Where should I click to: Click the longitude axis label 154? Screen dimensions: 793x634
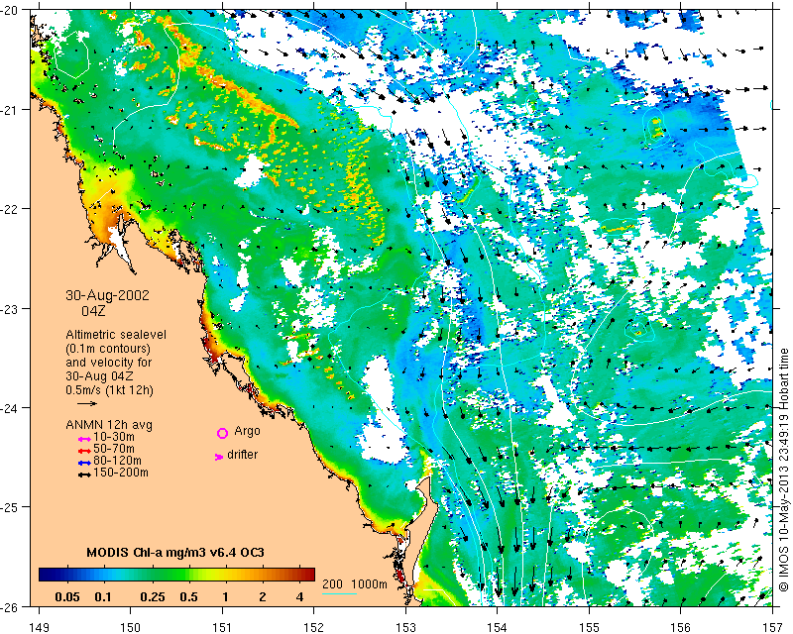click(498, 627)
